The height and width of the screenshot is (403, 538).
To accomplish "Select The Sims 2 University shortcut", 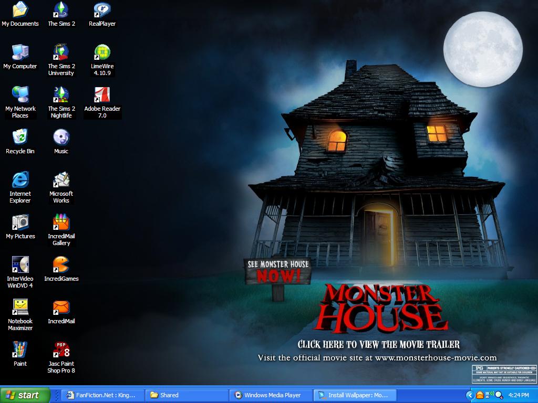I will [61, 53].
